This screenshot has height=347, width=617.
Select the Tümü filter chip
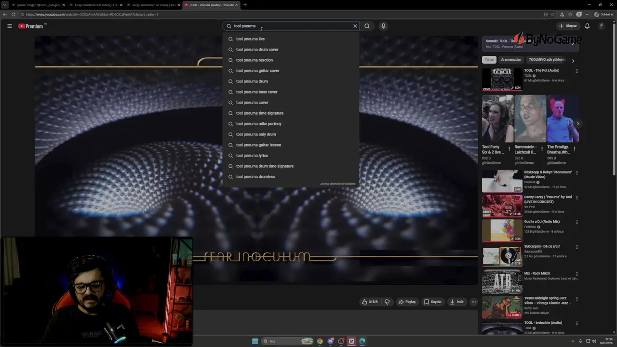click(x=489, y=60)
